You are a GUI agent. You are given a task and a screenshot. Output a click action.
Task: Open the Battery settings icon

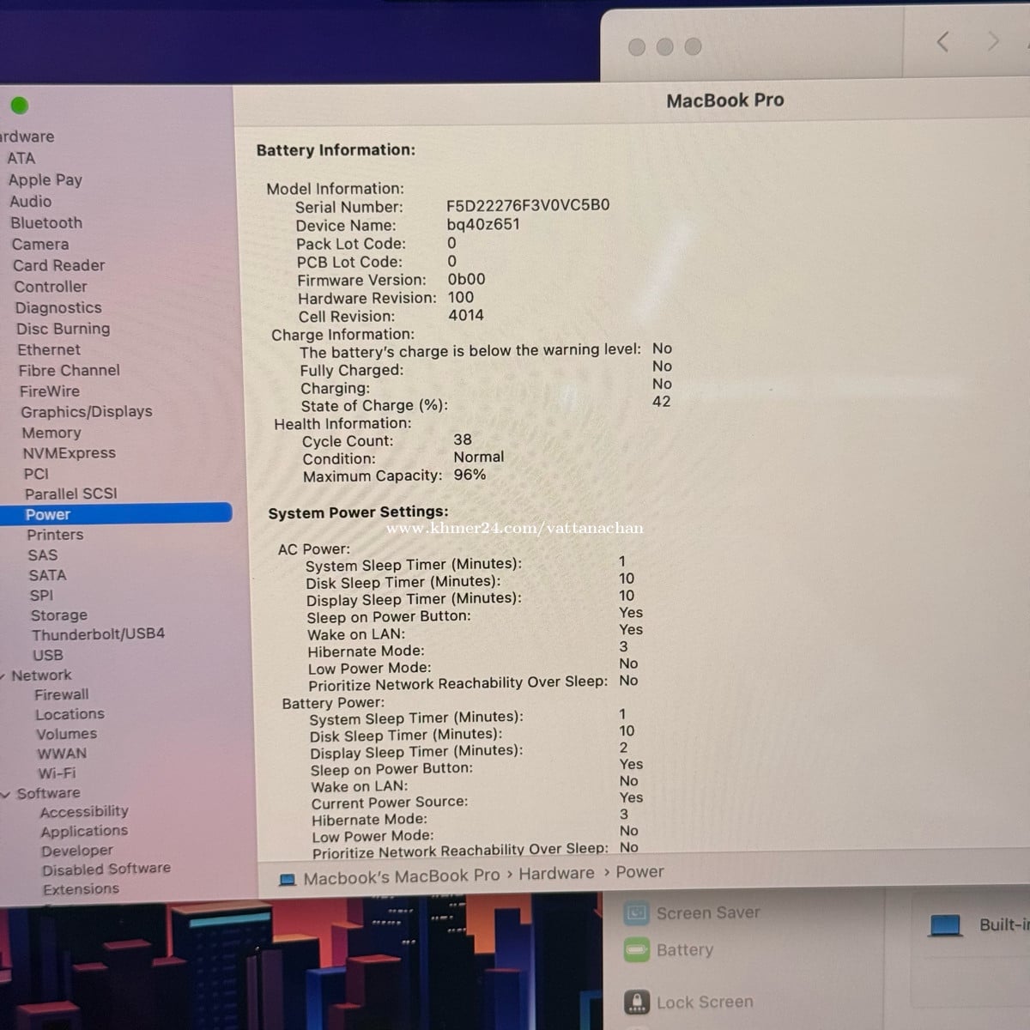coord(636,950)
